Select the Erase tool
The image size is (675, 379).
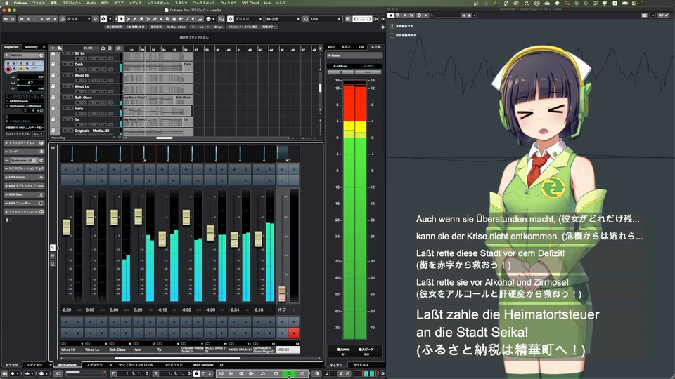(x=141, y=19)
